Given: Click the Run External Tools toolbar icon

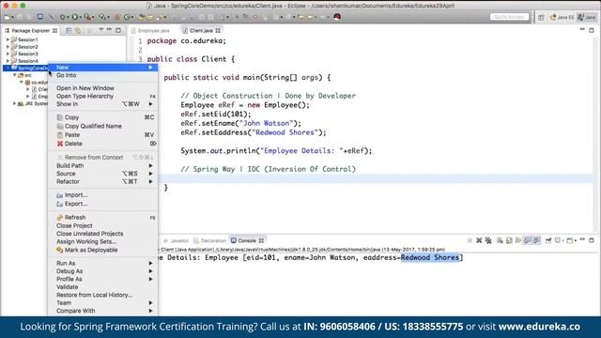Looking at the screenshot, I should pyautogui.click(x=87, y=17).
